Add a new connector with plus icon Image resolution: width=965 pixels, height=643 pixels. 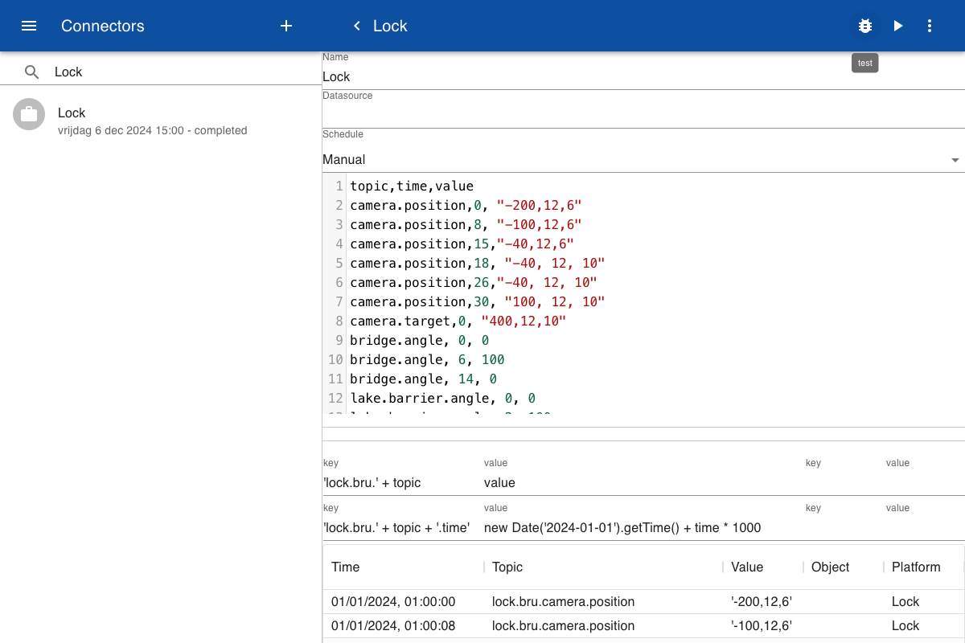286,26
